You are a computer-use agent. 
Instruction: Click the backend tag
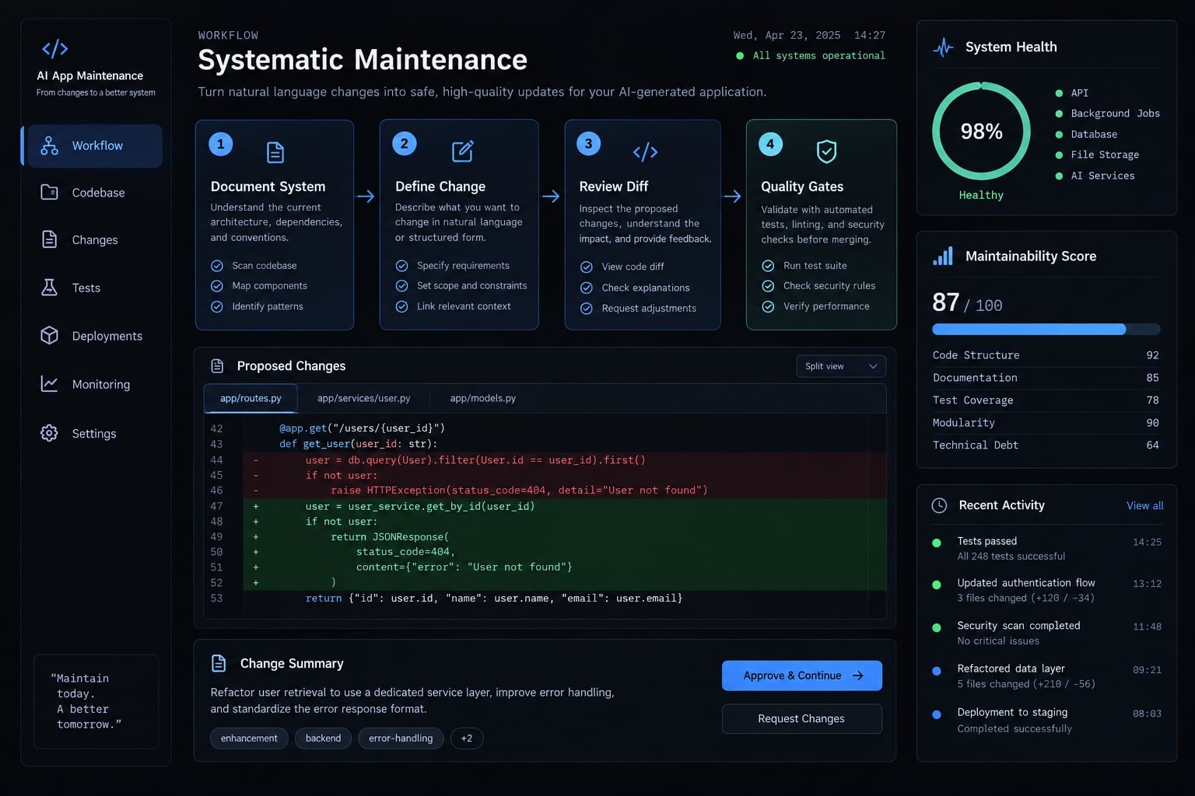click(323, 738)
